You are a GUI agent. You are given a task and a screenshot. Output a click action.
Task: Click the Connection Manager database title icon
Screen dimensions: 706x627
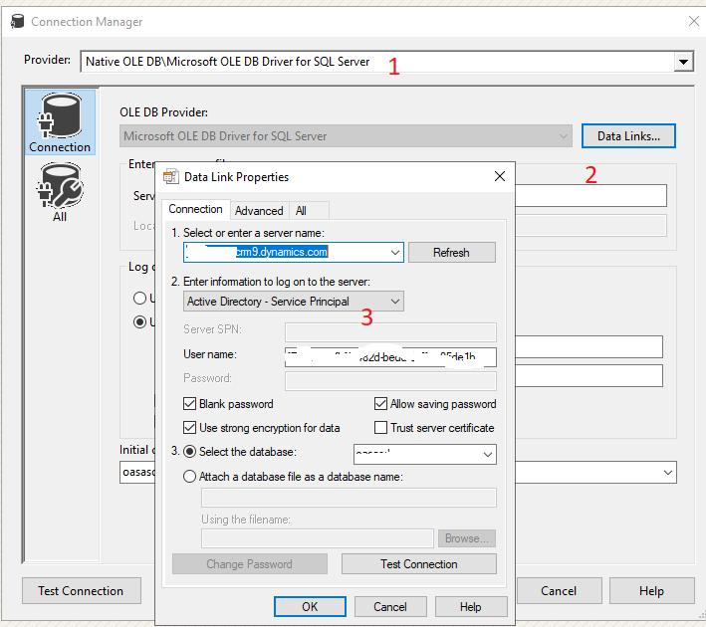tap(17, 21)
